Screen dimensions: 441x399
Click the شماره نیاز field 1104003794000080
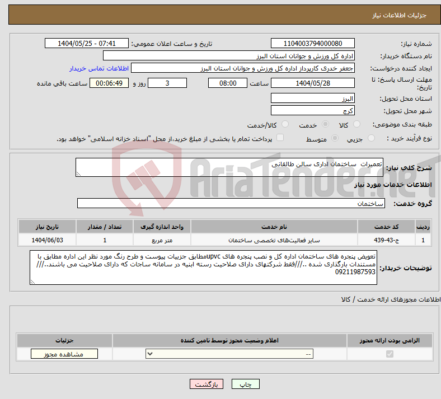[x=312, y=43]
